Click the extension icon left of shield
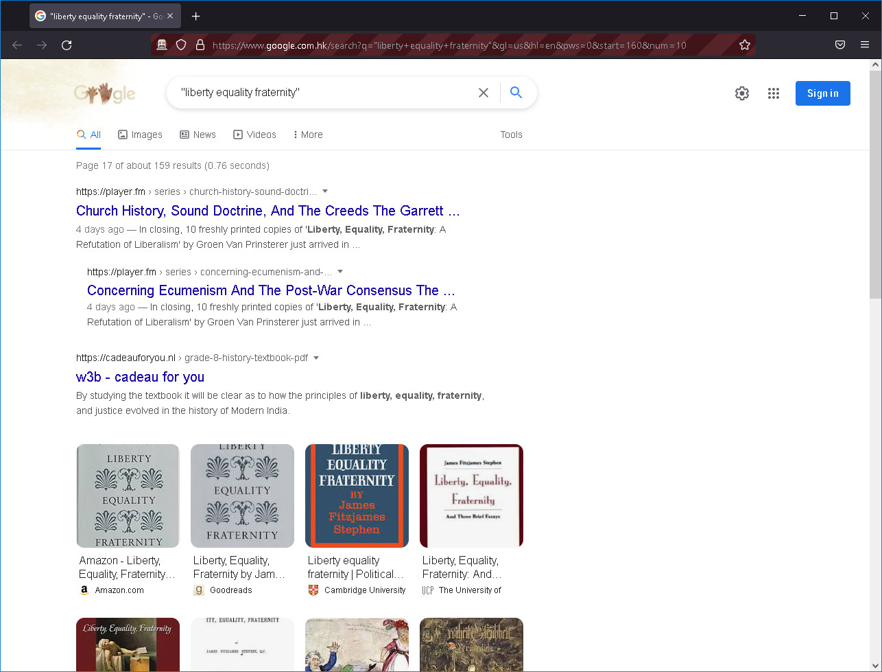This screenshot has height=672, width=882. 162,45
